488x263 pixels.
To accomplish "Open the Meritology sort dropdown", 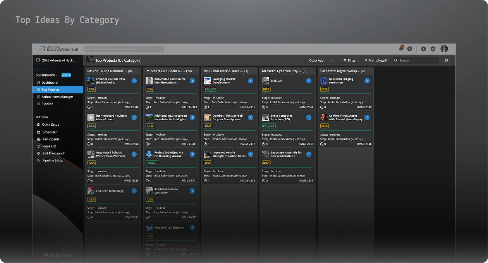I will [x=375, y=61].
